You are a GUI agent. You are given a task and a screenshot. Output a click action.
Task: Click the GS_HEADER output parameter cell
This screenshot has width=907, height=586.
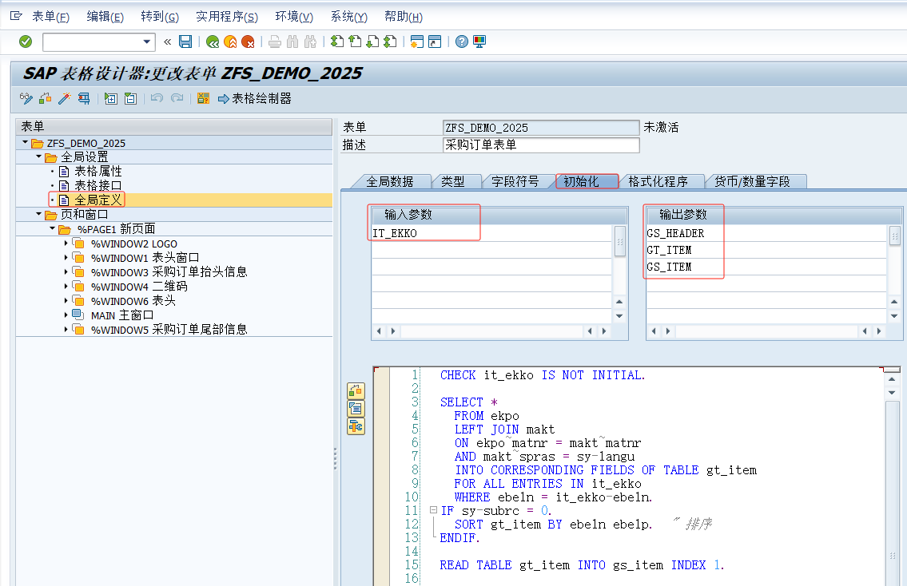(766, 233)
